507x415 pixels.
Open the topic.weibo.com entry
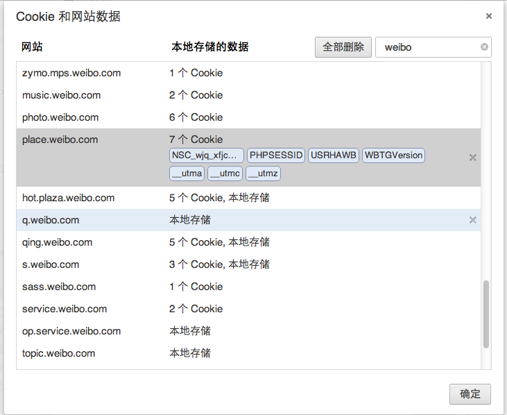point(58,353)
